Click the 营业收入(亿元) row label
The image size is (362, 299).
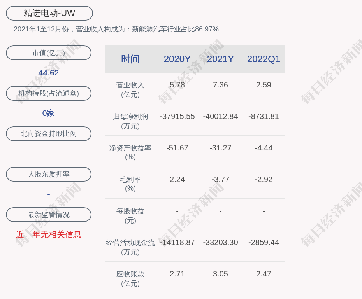tap(130, 90)
